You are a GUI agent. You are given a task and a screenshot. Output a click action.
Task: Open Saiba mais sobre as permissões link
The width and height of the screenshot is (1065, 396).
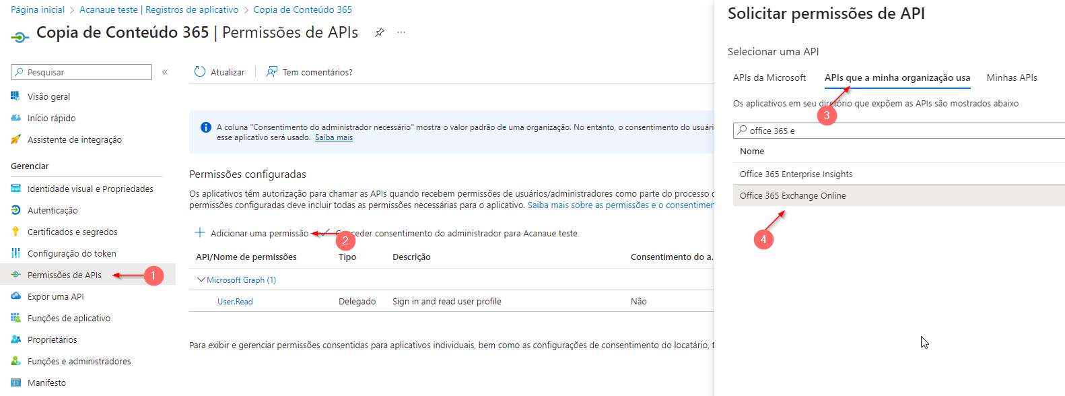620,205
